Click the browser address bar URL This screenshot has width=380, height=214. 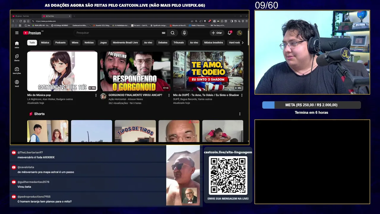[46, 21]
